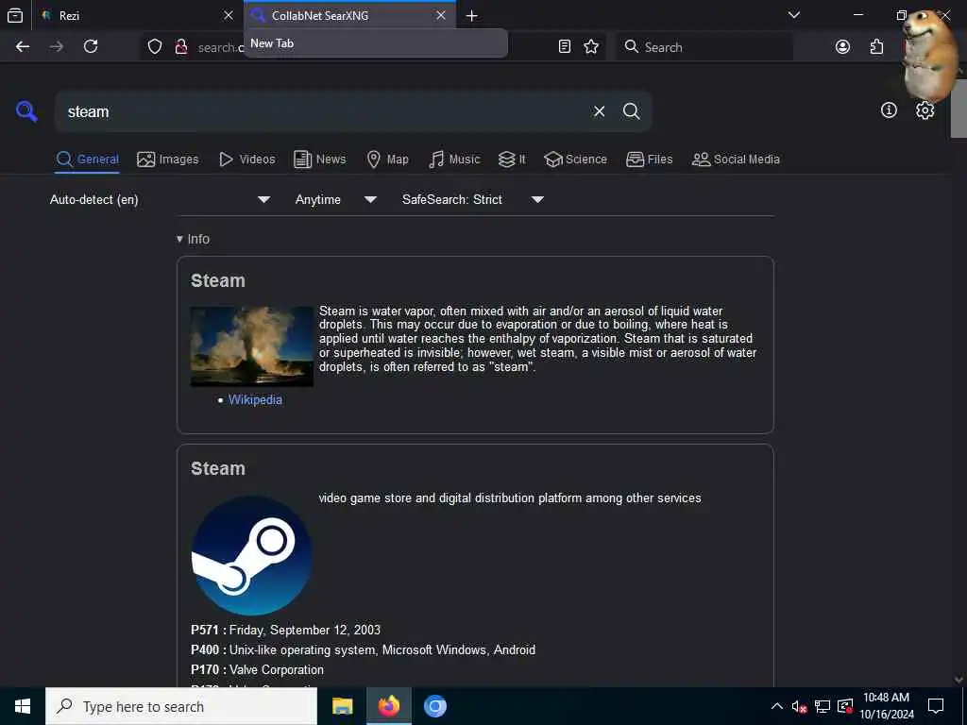Switch to Social Media search category
967x725 pixels.
coord(736,160)
